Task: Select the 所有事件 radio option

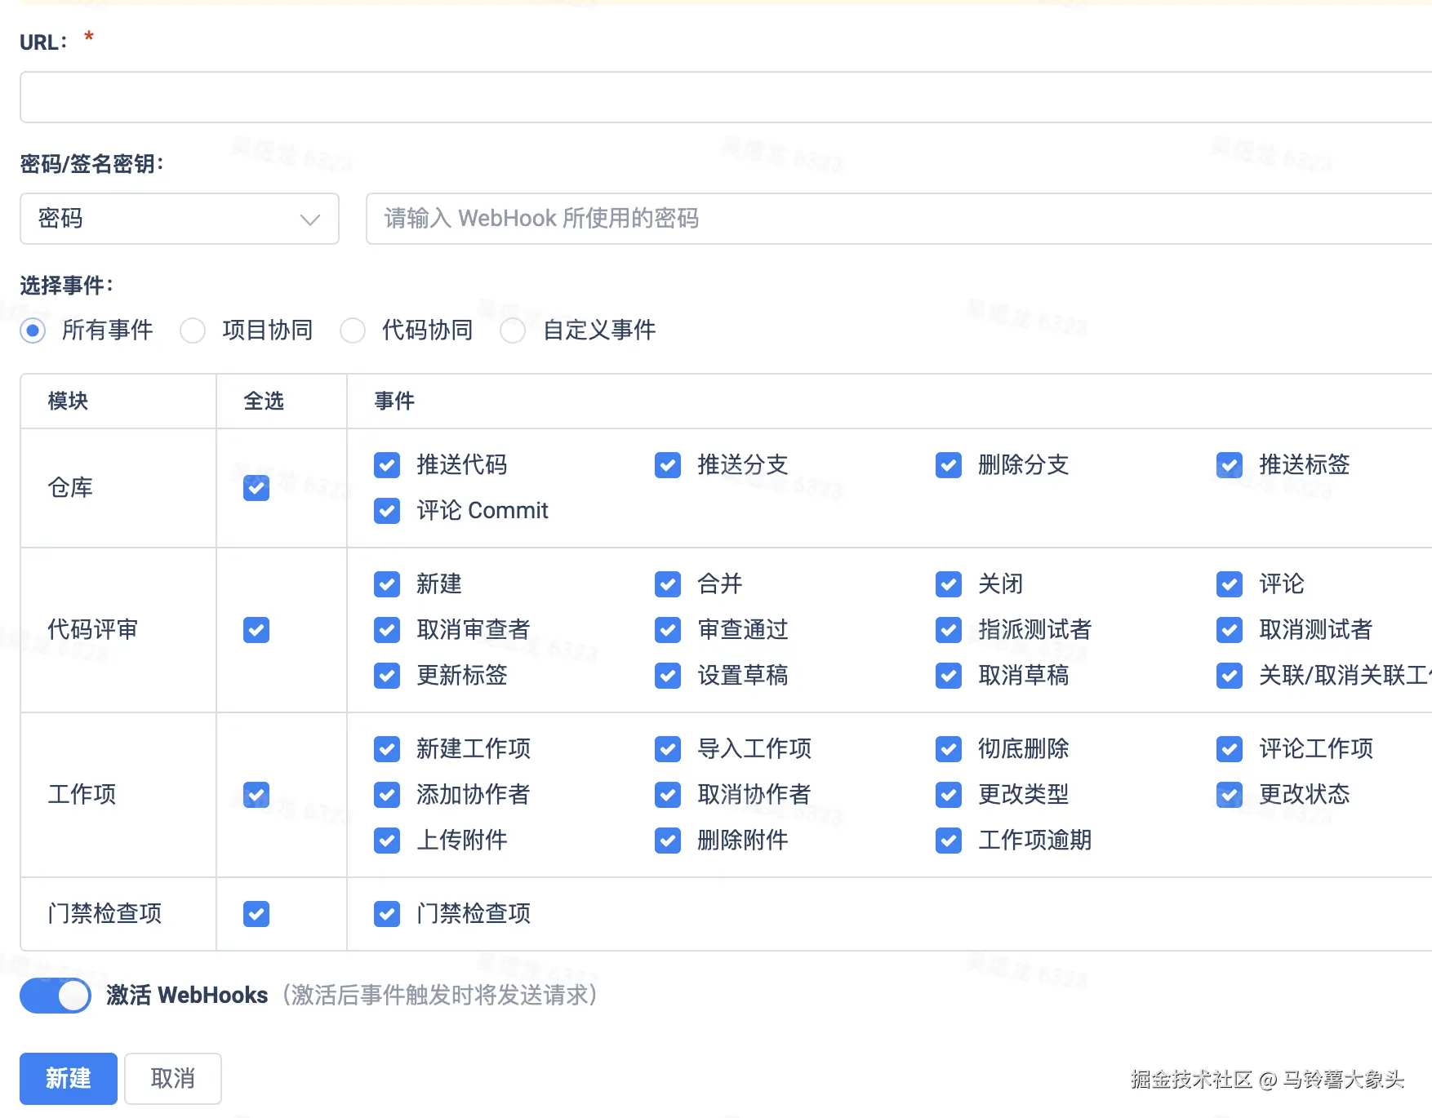Action: click(33, 331)
